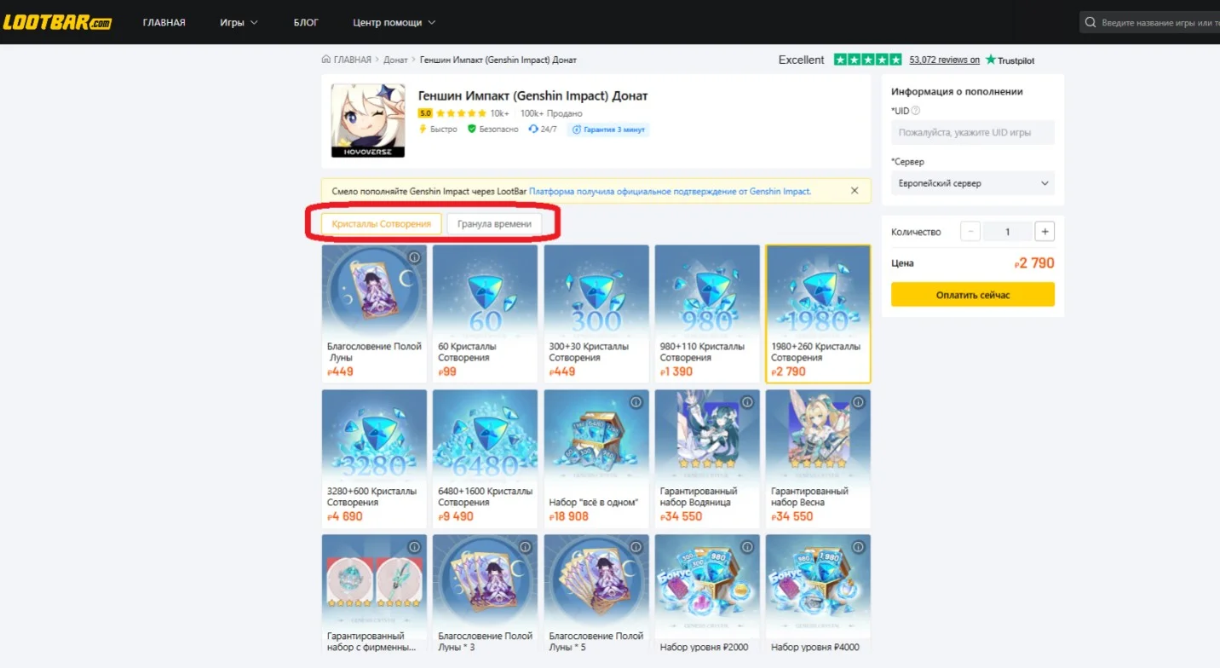Show info for Гарантированный набор Водяница
This screenshot has height=668, width=1220.
(x=747, y=402)
